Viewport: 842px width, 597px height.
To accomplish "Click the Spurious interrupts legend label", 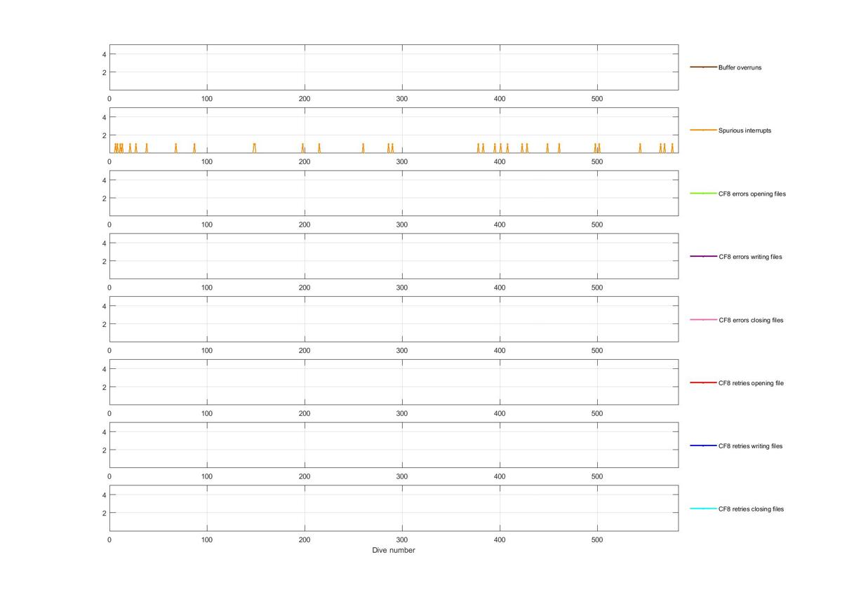I will [744, 130].
